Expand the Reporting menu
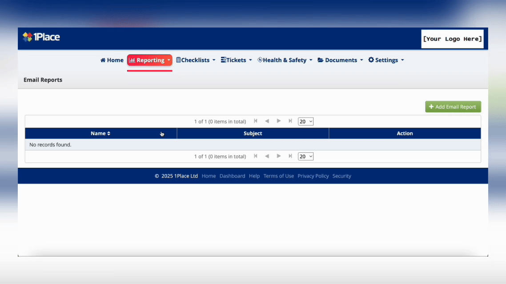Viewport: 506px width, 284px height. 149,60
